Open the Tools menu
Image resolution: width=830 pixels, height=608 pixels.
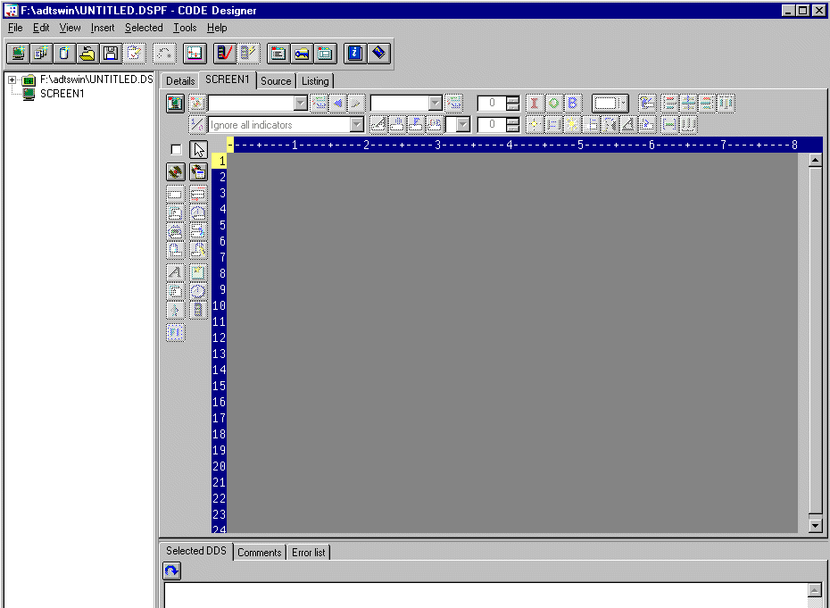pyautogui.click(x=185, y=28)
